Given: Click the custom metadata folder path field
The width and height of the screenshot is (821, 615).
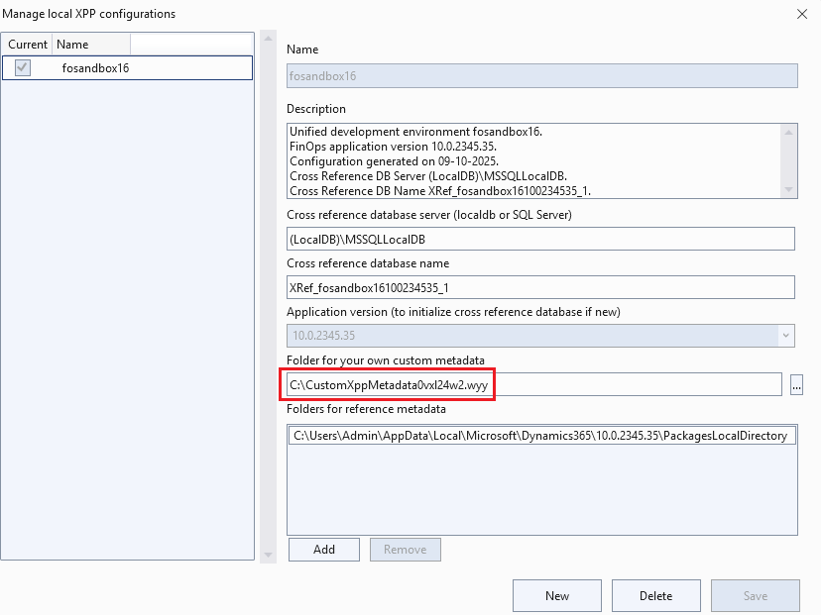Looking at the screenshot, I should (x=533, y=384).
